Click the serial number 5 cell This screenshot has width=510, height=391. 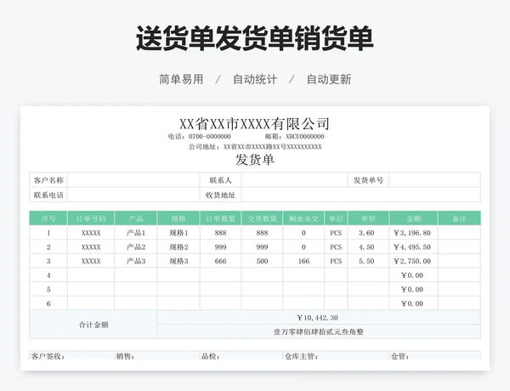[x=48, y=289]
